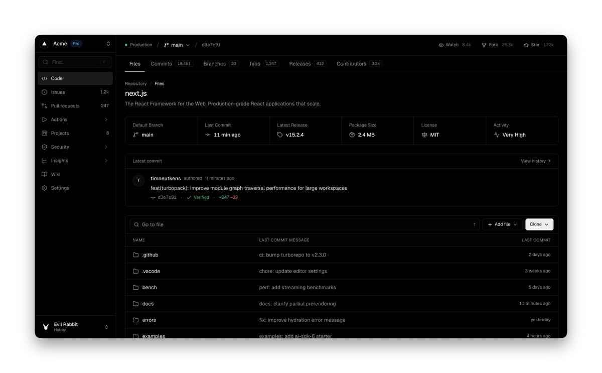
Task: Click the timneutkens avatar
Action: pos(139,181)
